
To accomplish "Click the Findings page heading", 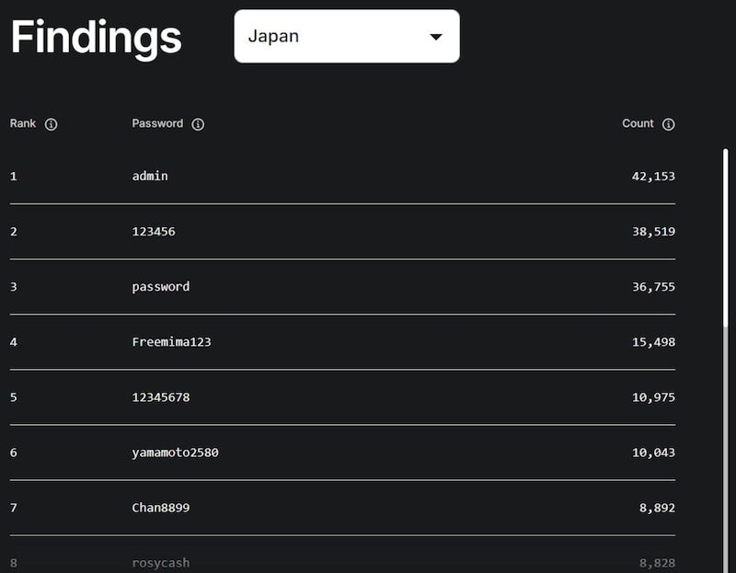I will pyautogui.click(x=95, y=37).
